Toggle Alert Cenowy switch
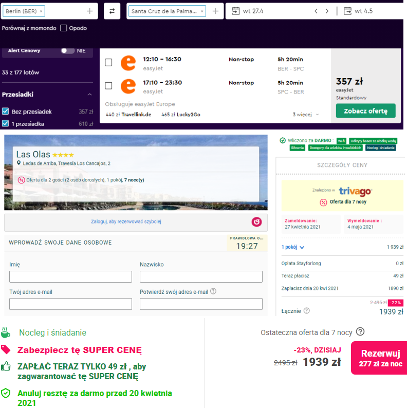 click(x=67, y=51)
